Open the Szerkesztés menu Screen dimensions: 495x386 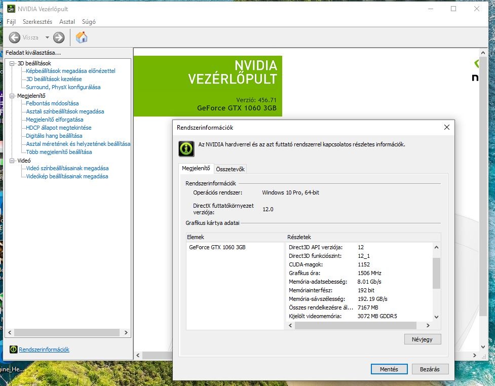pos(37,21)
